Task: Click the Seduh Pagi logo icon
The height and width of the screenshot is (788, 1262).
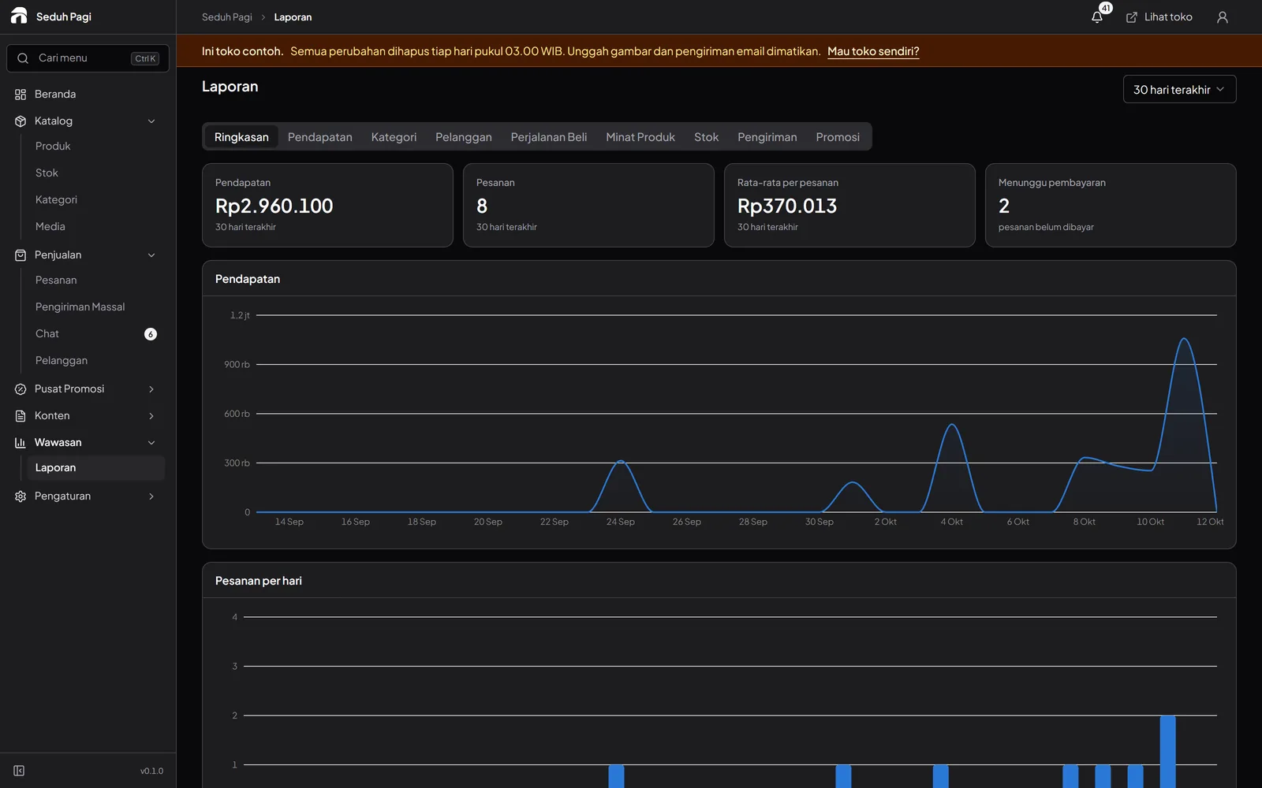Action: [19, 16]
